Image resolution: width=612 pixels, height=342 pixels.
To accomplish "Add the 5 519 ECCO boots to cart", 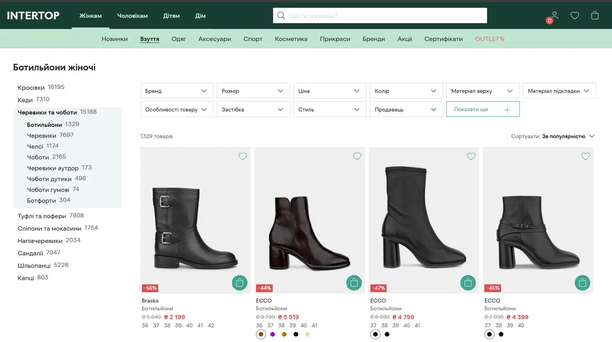I will click(354, 283).
